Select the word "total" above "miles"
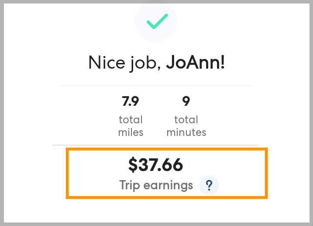This screenshot has height=226, width=313. 131,120
